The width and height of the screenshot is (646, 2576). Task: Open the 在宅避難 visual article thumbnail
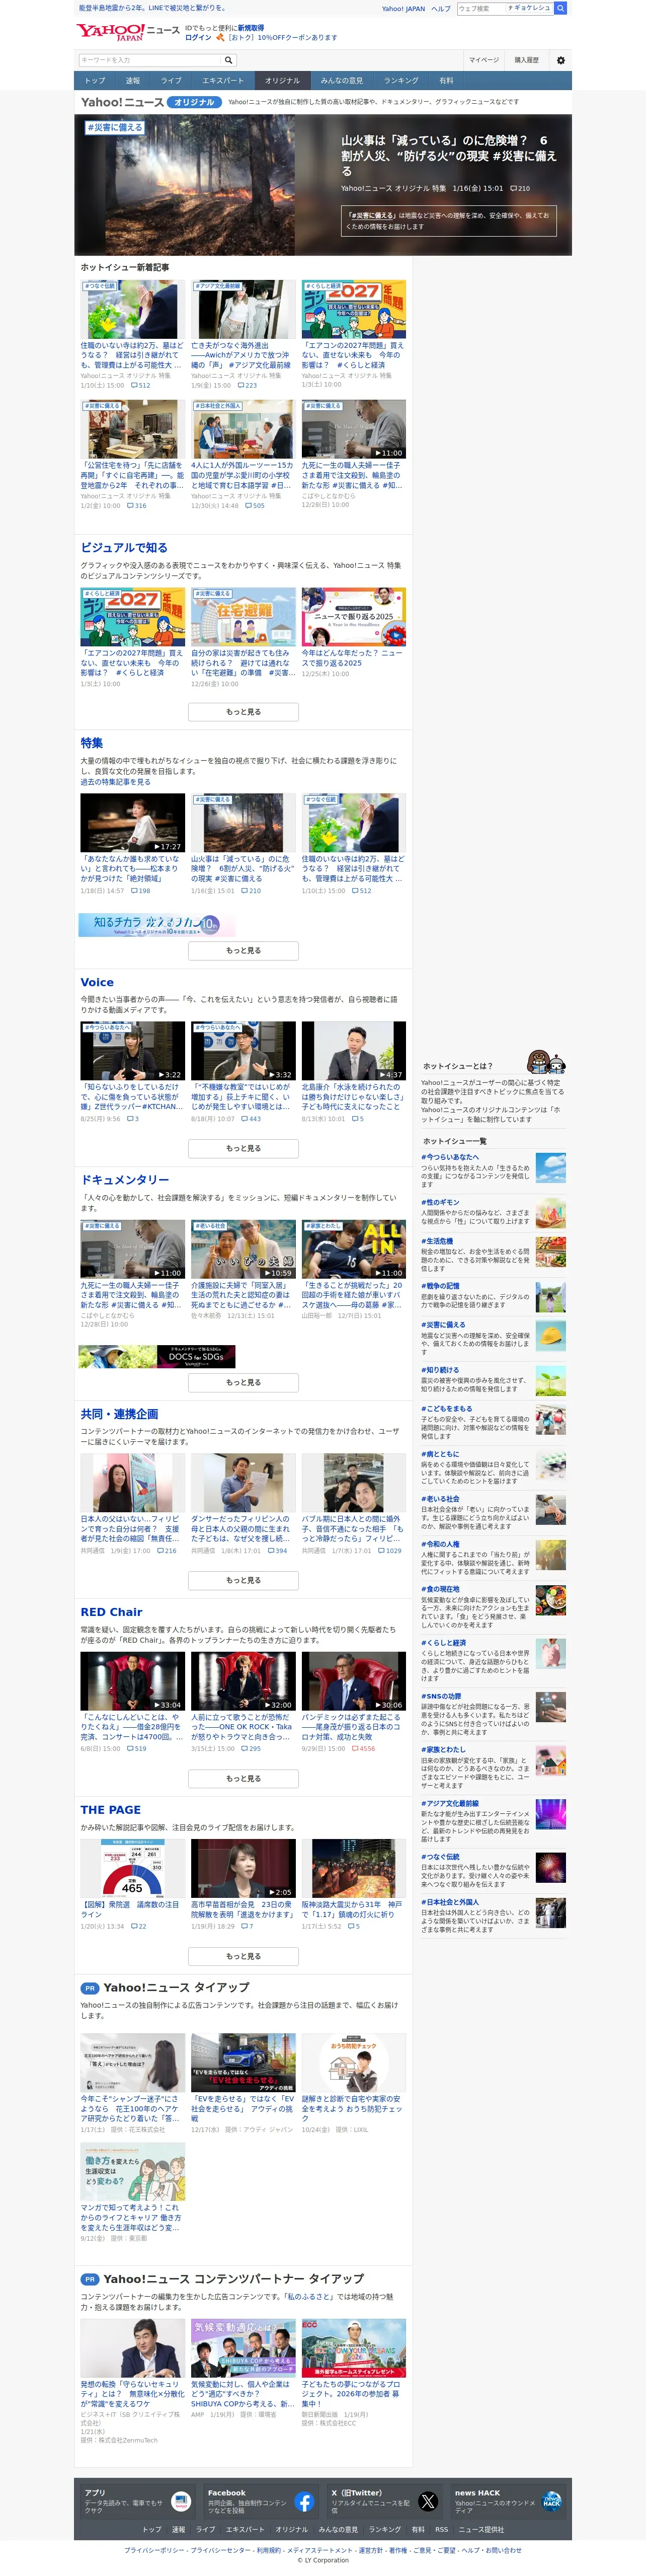[243, 617]
